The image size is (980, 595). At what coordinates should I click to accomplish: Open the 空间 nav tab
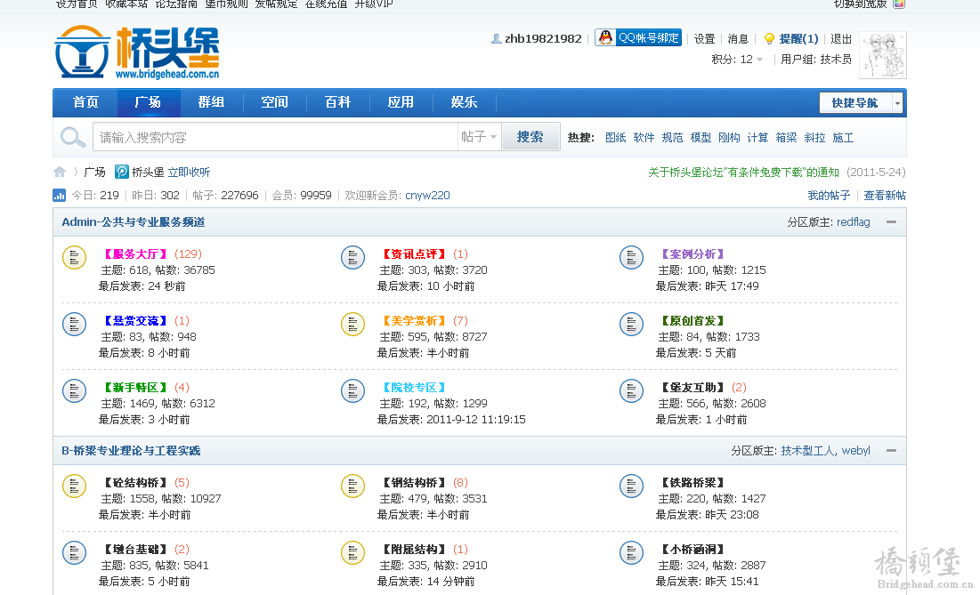click(x=274, y=102)
